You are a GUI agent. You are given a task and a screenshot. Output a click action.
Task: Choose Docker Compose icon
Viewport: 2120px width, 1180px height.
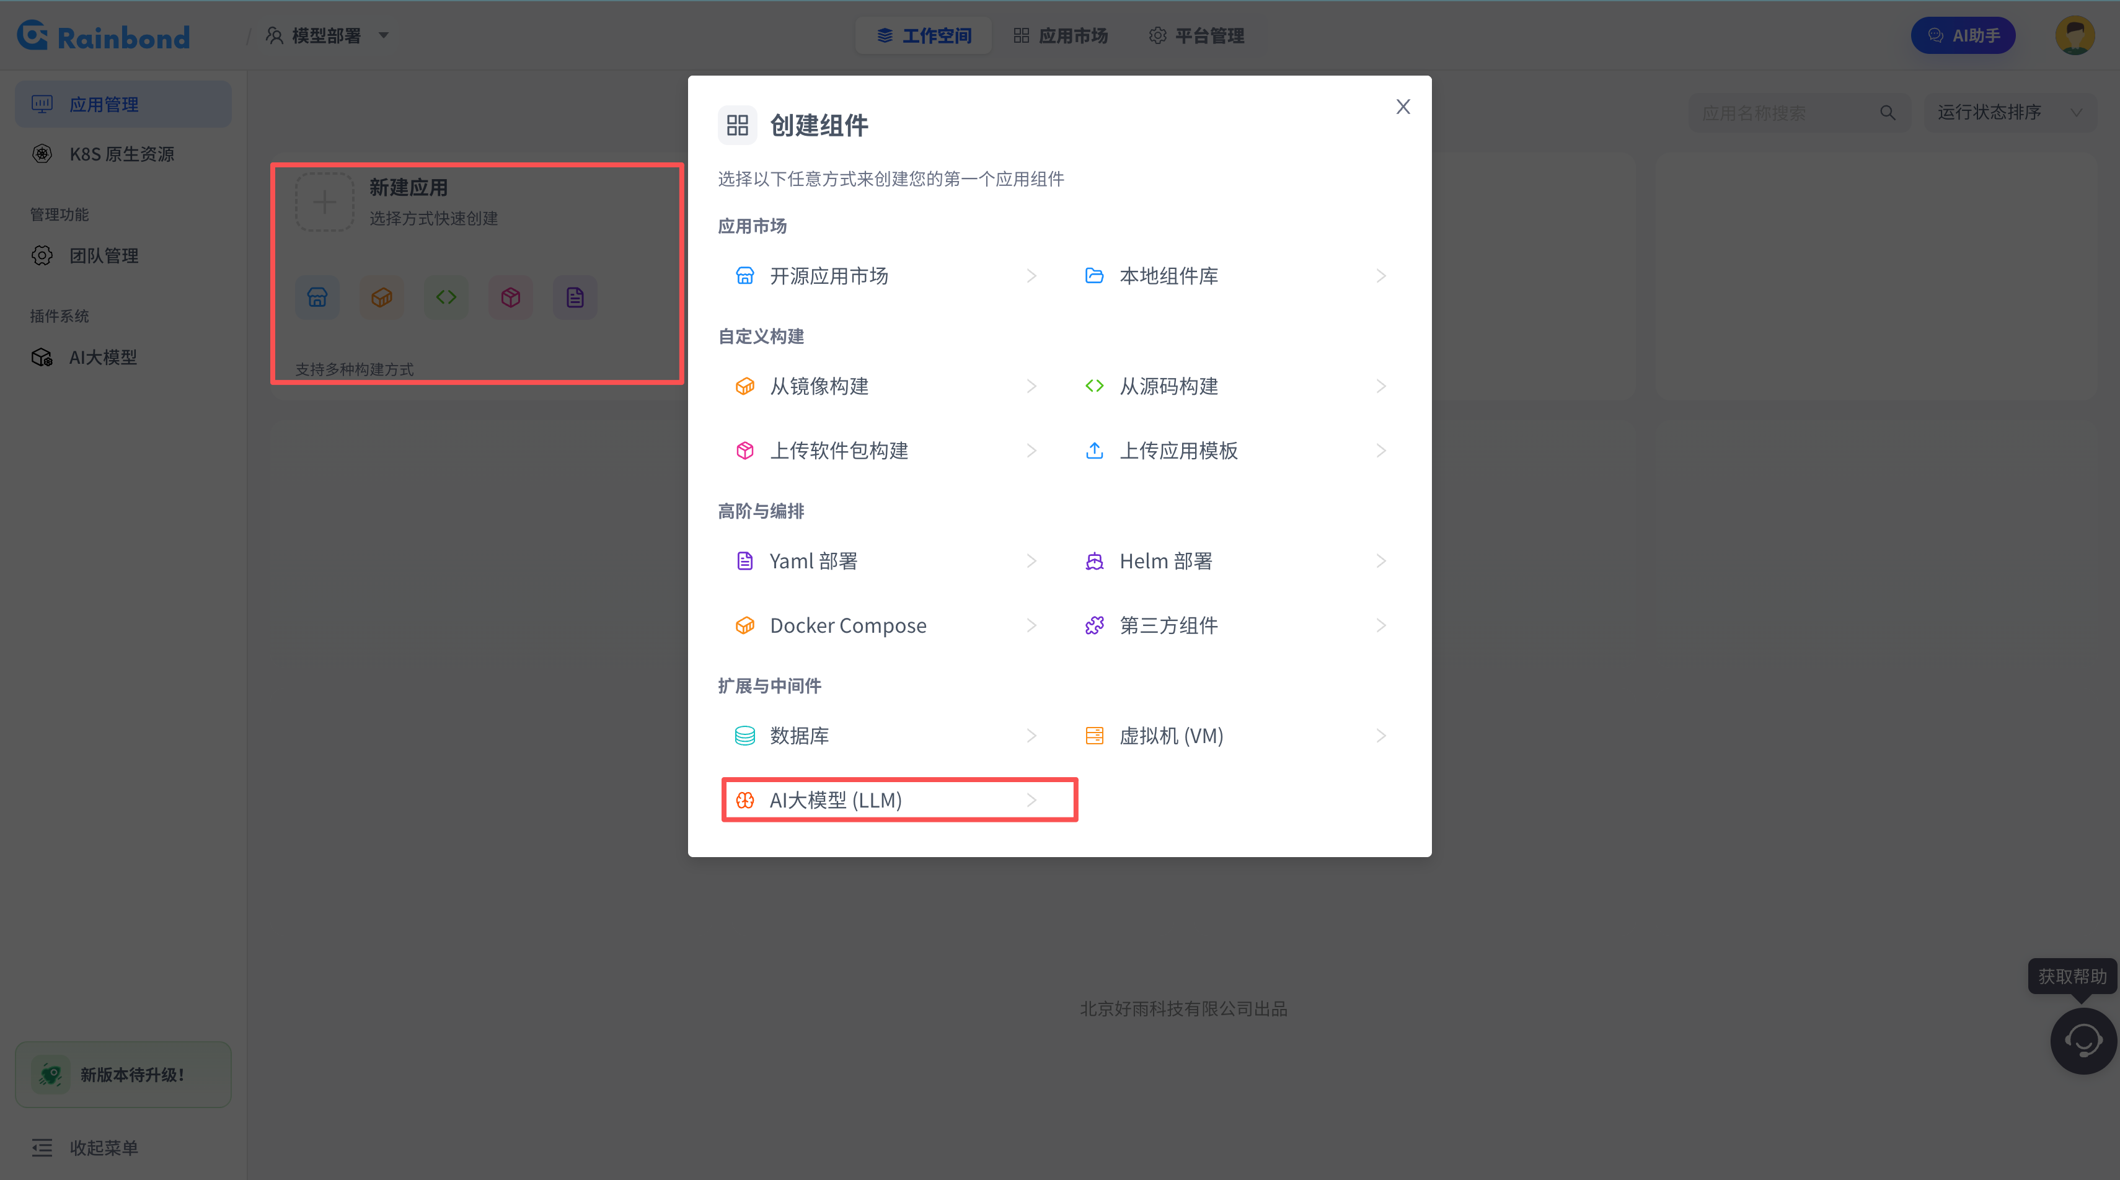(x=745, y=625)
